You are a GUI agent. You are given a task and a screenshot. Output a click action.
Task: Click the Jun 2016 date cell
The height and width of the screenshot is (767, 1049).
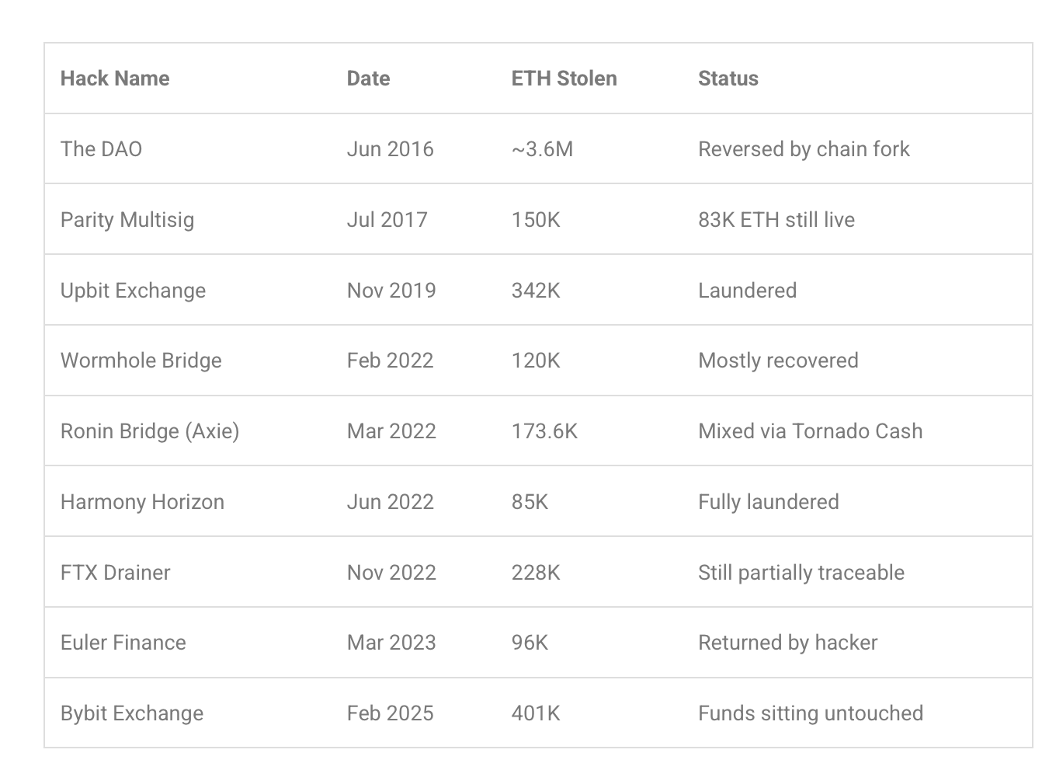[x=390, y=149]
